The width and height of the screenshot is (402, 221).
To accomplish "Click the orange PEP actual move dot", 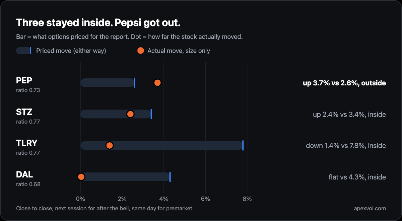I will pos(157,83).
